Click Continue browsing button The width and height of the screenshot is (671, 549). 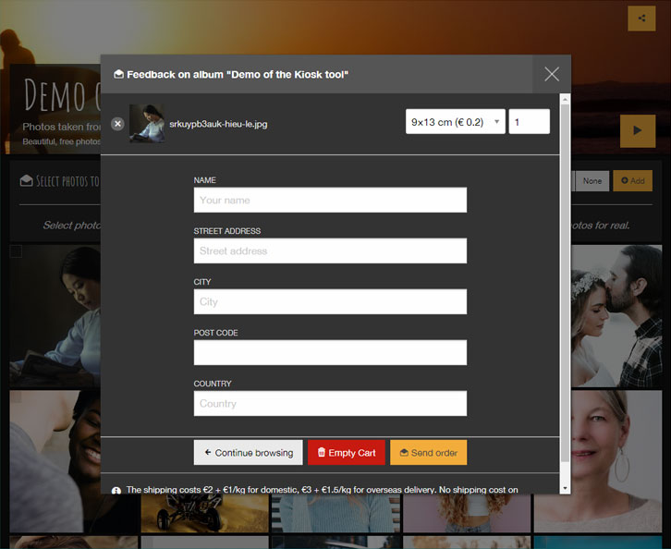[x=249, y=452]
